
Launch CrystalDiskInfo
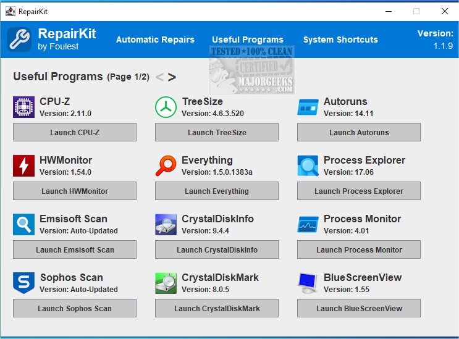(217, 249)
